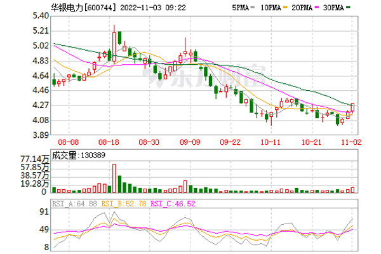Select the 30PMA legend entry
Viewport: 381px width, 254px height.
click(333, 9)
